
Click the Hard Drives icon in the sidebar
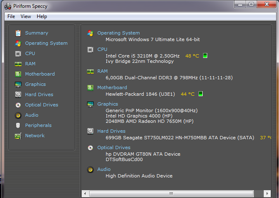[x=18, y=94]
